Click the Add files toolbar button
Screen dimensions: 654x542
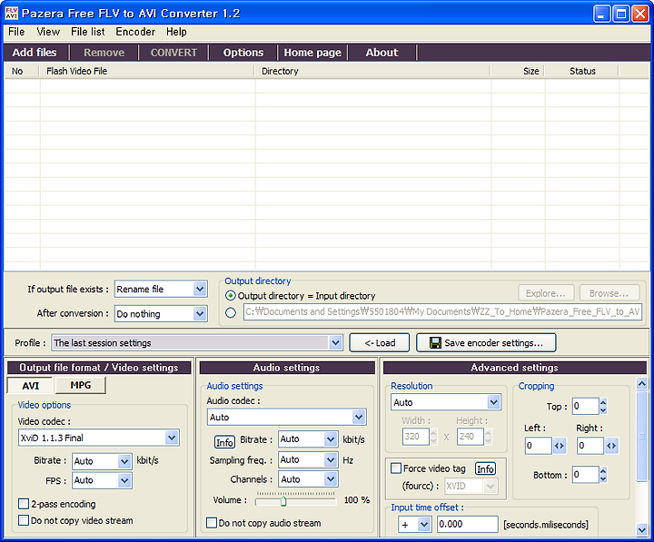35,53
